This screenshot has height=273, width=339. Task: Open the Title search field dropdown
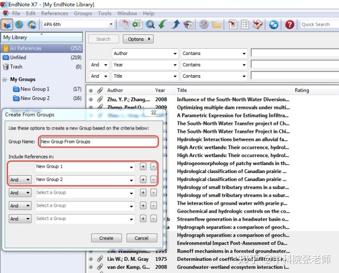click(x=175, y=76)
